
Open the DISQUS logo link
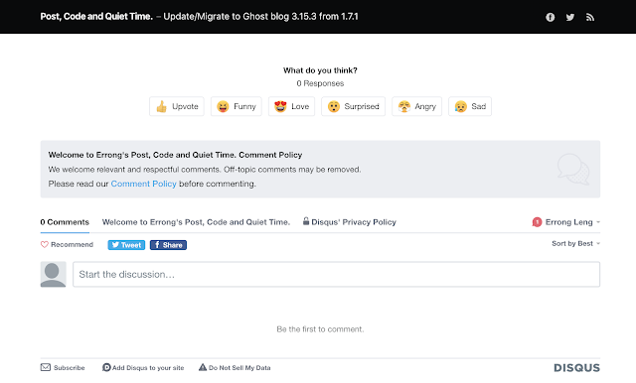tap(576, 367)
